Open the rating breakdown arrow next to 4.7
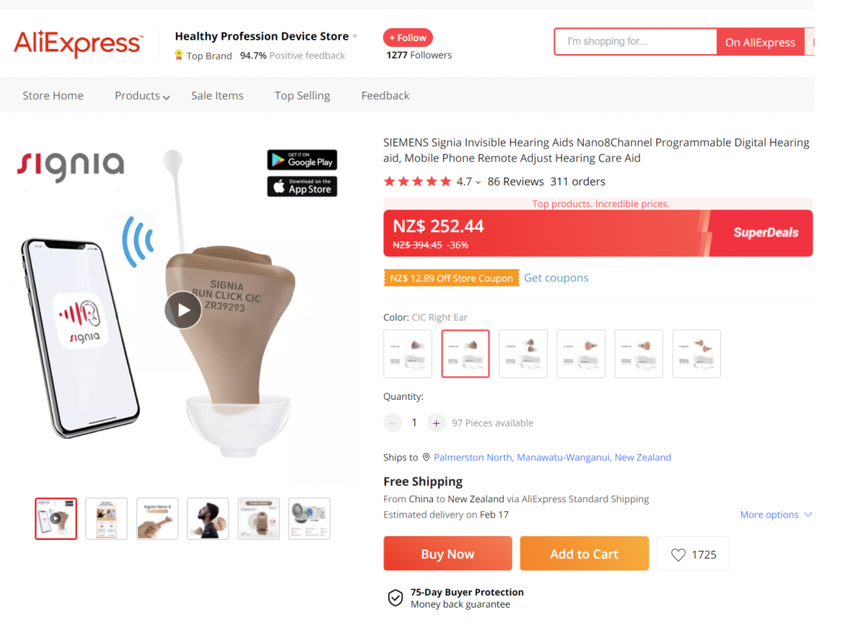Viewport: 866px width, 633px height. pos(478,182)
